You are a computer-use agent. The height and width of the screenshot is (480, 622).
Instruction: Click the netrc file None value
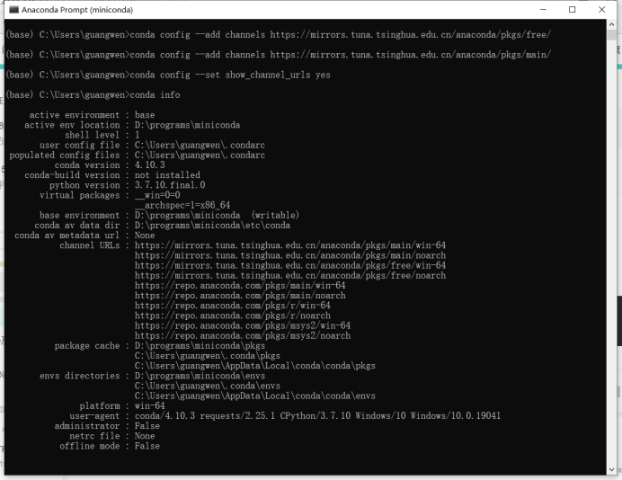coord(145,436)
